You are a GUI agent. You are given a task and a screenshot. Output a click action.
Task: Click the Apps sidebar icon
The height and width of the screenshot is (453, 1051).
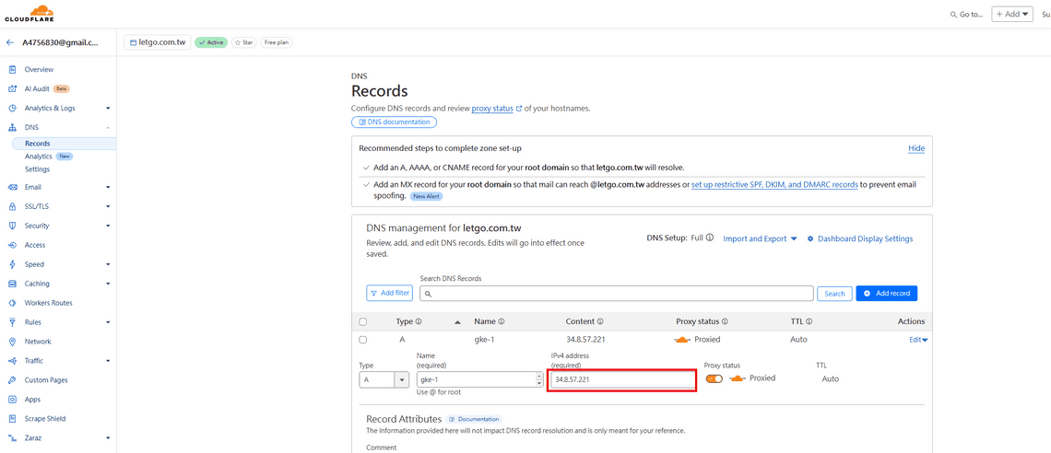(x=12, y=400)
